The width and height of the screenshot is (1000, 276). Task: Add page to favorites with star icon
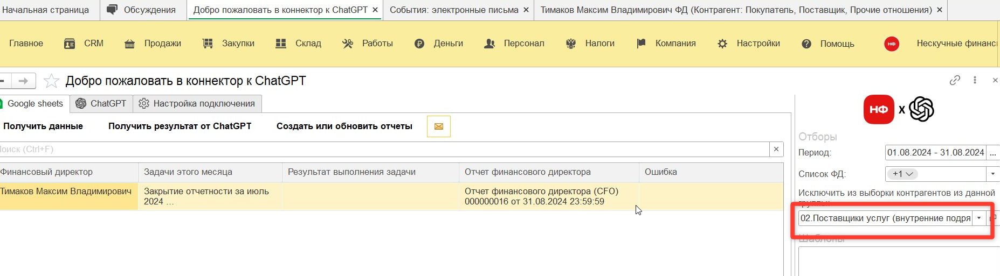[x=51, y=81]
